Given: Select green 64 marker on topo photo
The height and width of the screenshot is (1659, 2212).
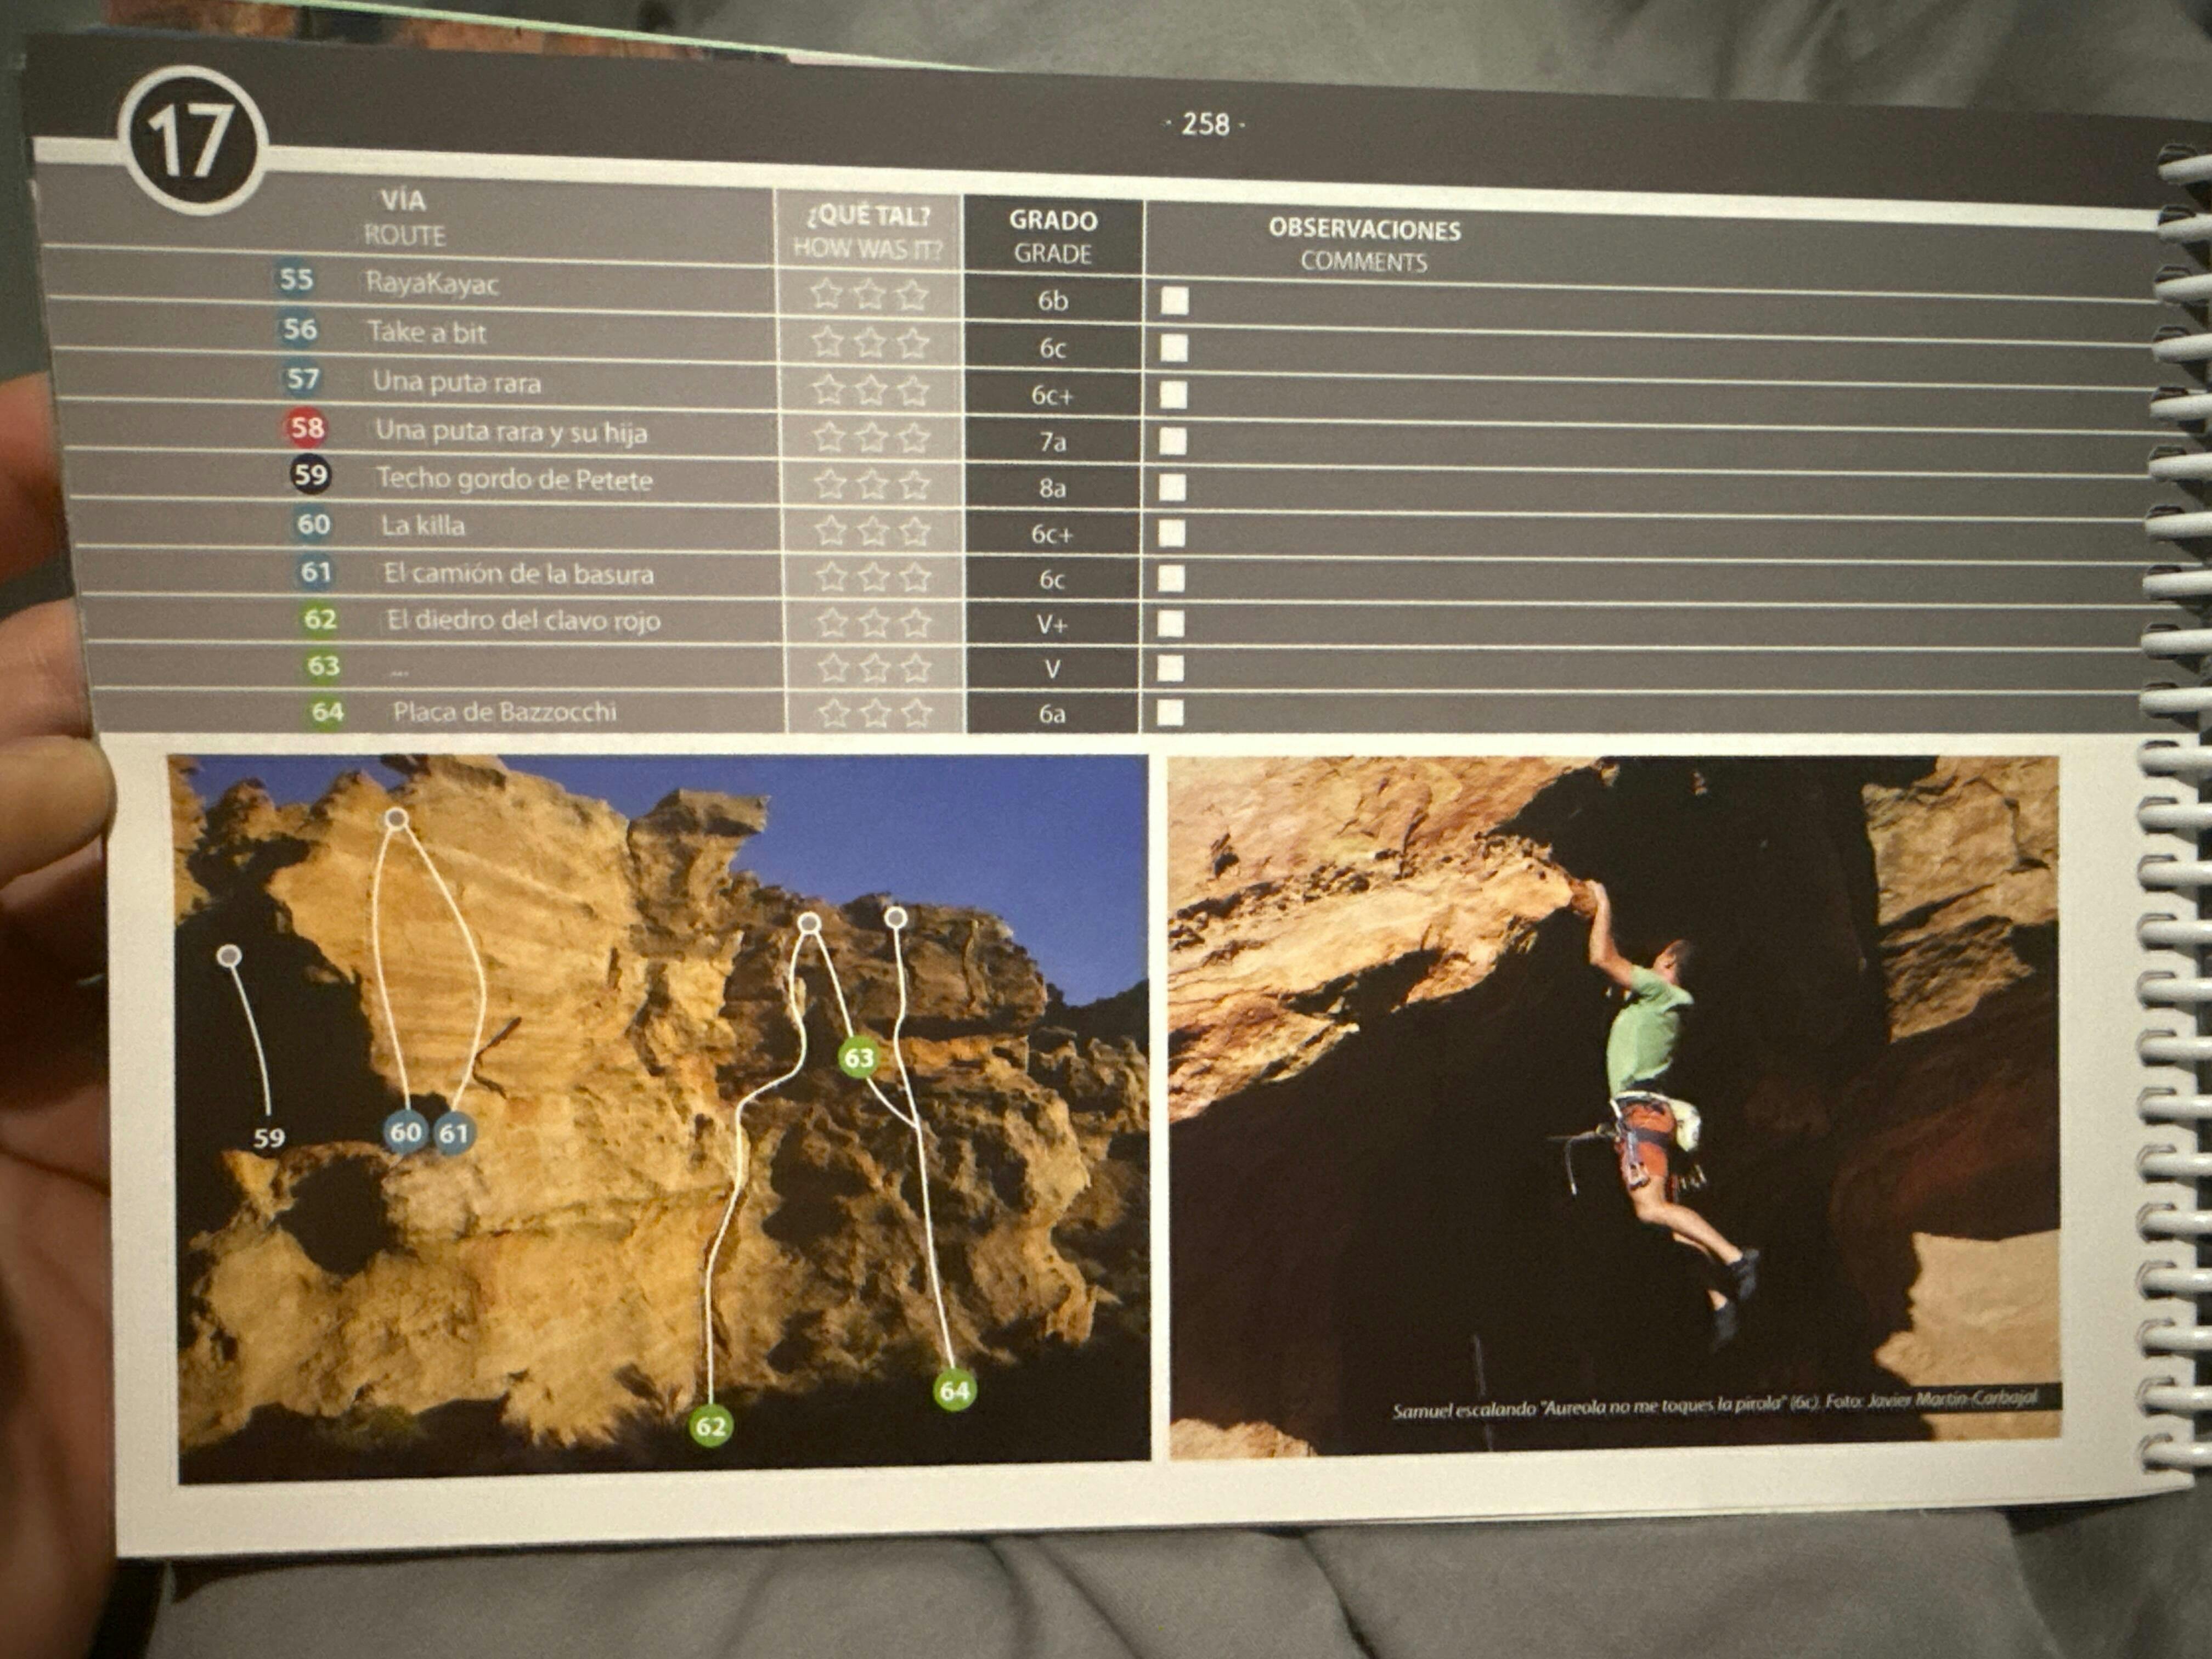Looking at the screenshot, I should pos(954,1390).
